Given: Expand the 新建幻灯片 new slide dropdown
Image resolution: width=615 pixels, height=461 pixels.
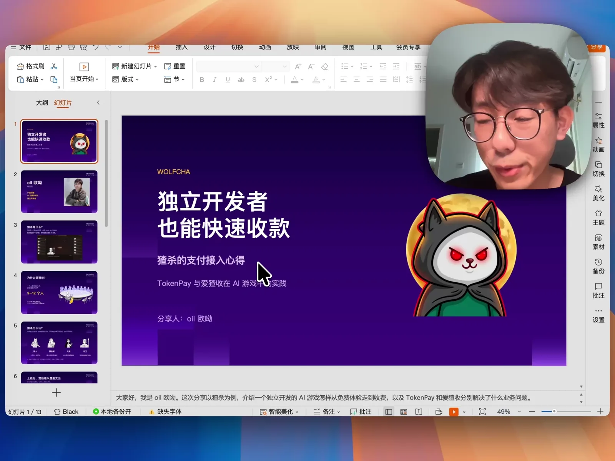Looking at the screenshot, I should point(155,66).
